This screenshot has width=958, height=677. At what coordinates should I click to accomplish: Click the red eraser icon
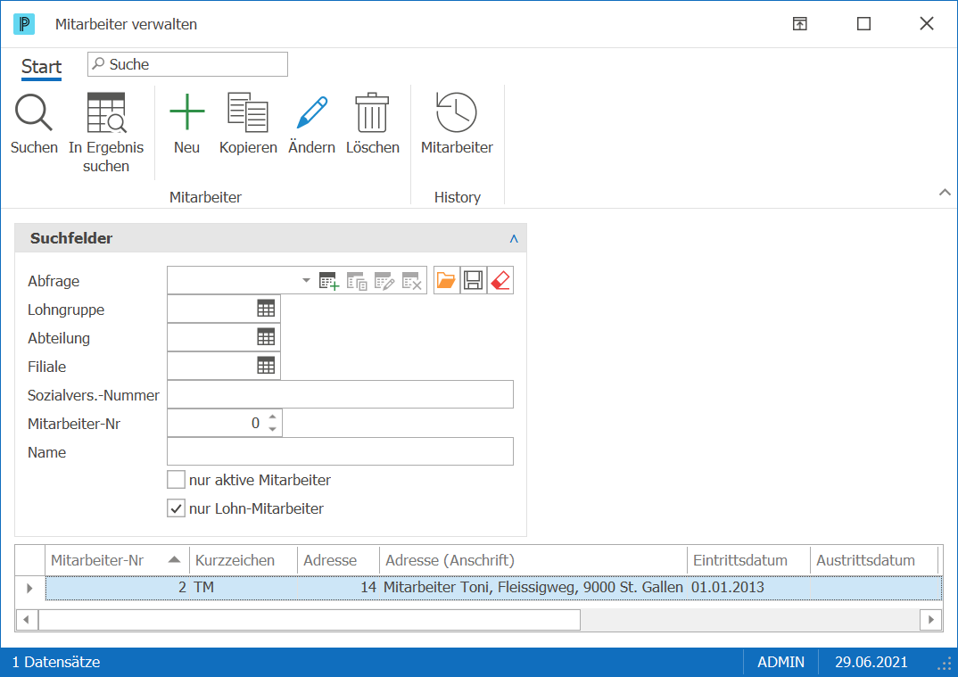500,280
